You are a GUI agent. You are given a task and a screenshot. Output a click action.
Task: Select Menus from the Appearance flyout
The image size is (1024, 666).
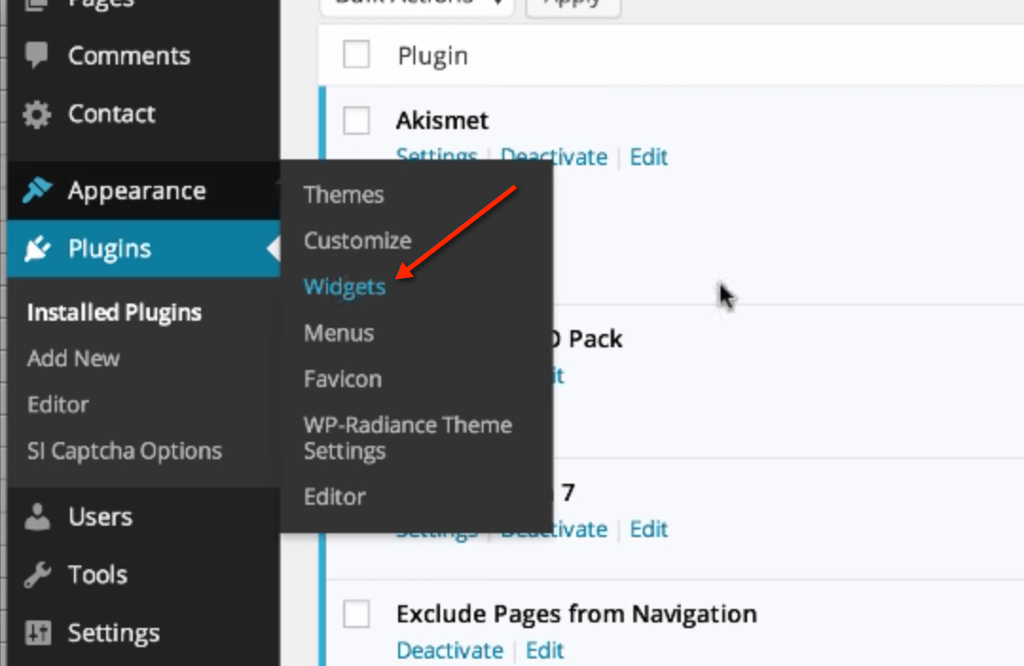pyautogui.click(x=338, y=333)
